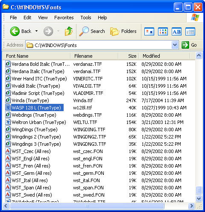Sort by Filename column header
Image resolution: width=205 pixels, height=212 pixels.
pos(94,56)
